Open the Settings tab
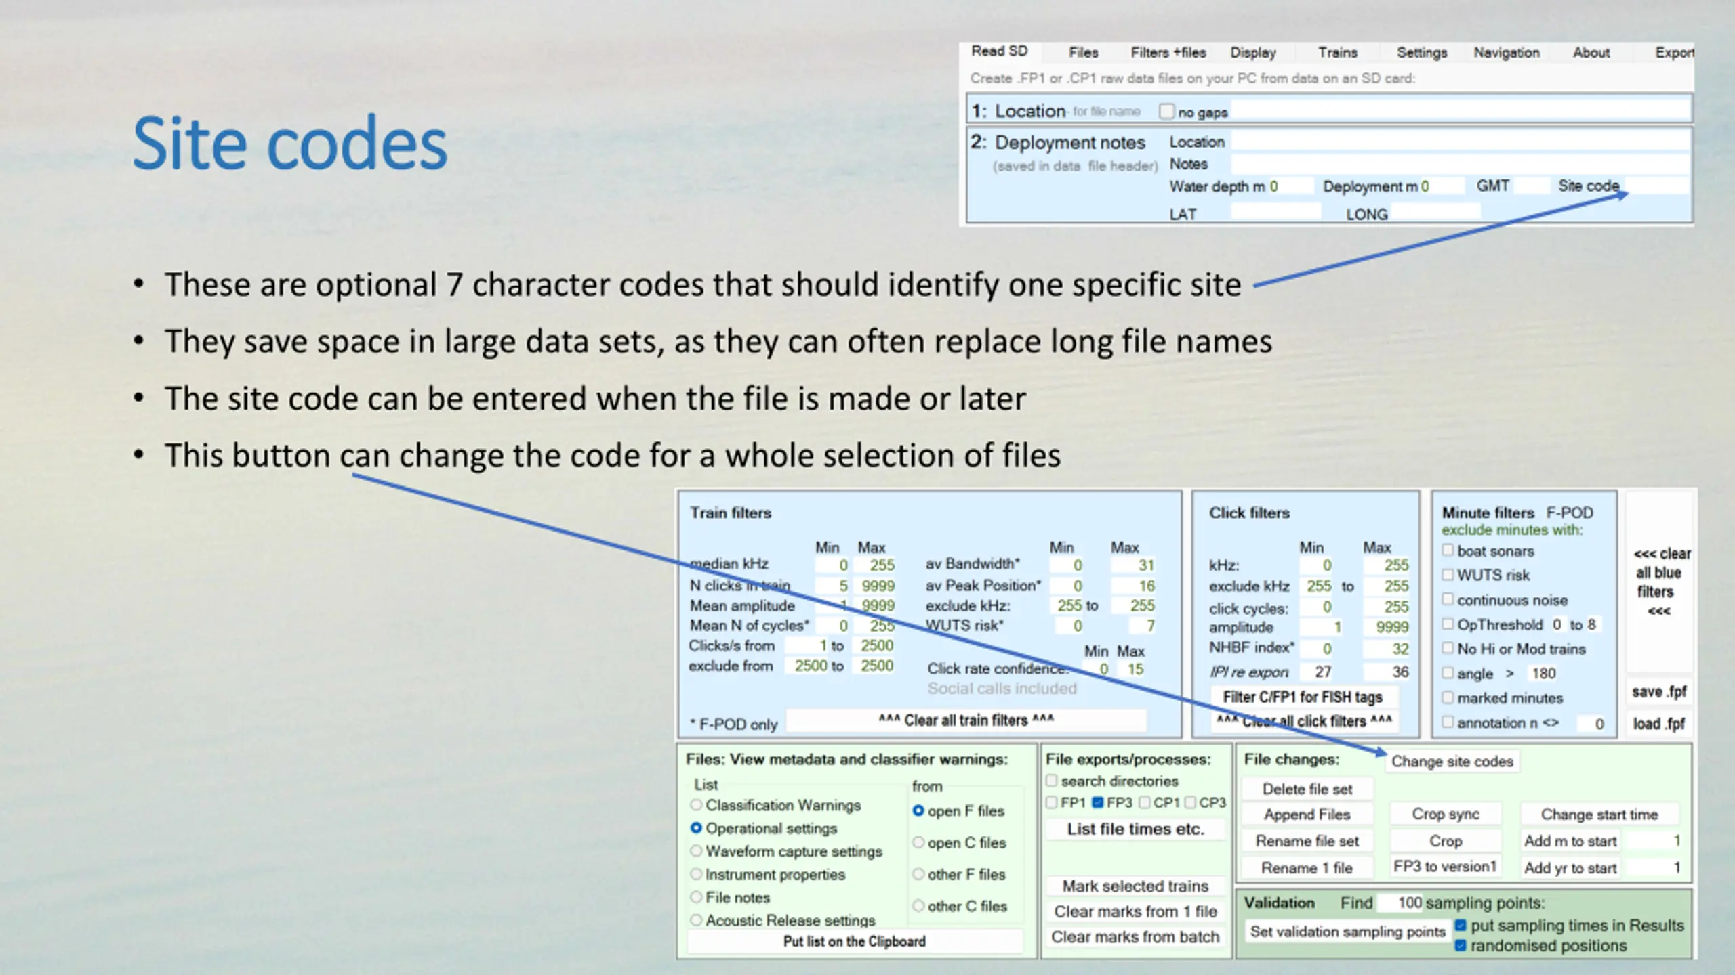 point(1421,53)
